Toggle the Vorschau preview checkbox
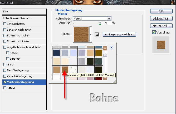176x114 pixels. (154, 32)
